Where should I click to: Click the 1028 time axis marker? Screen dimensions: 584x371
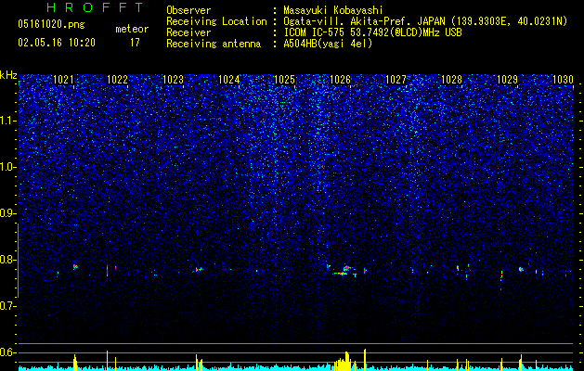point(451,79)
